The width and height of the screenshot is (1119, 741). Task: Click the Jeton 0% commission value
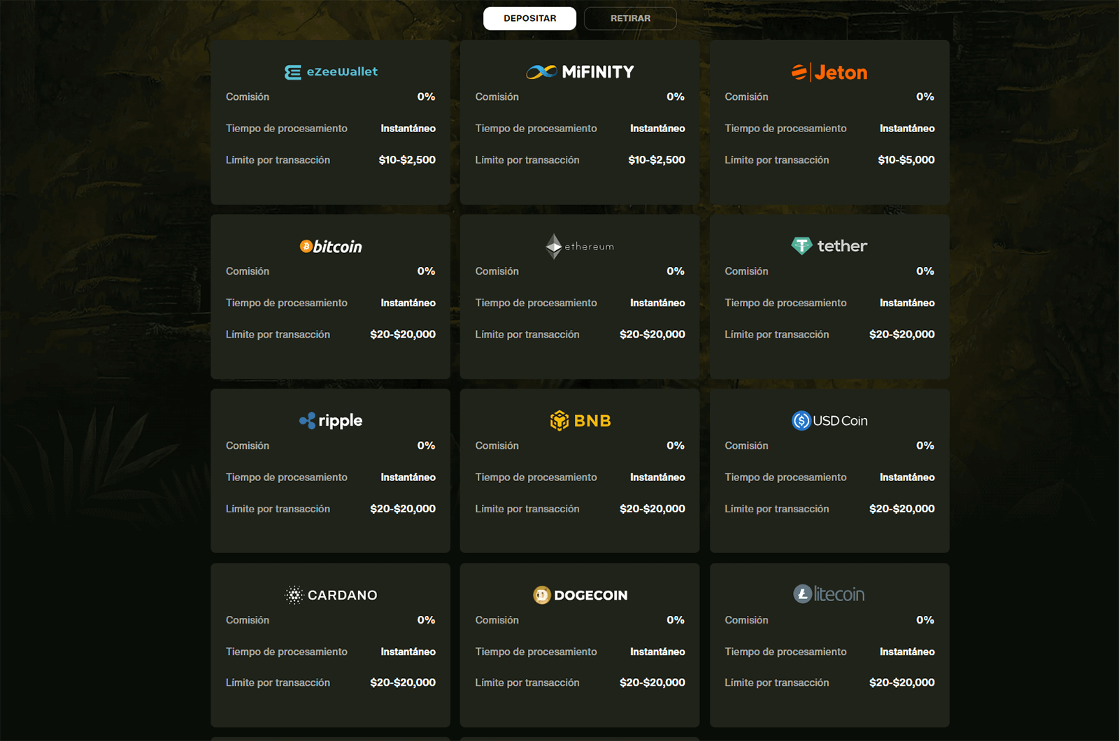[925, 96]
